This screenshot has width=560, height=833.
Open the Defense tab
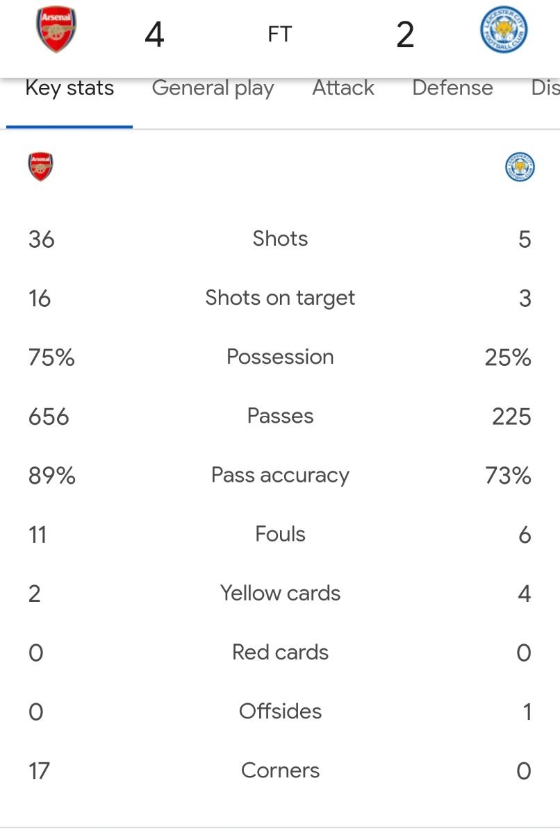pos(452,88)
